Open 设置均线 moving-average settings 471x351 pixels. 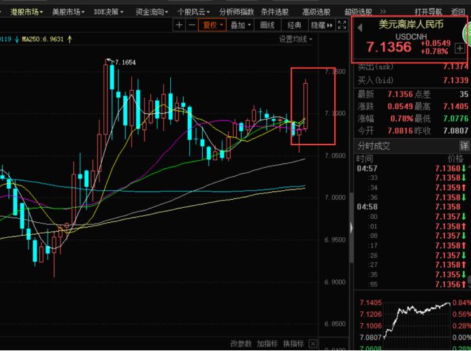click(x=295, y=39)
